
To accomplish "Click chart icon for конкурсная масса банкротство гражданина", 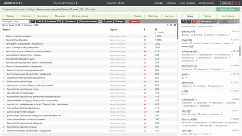I will (x=144, y=131).
